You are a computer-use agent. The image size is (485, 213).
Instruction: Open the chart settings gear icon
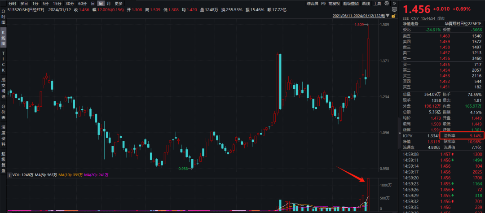click(386, 4)
